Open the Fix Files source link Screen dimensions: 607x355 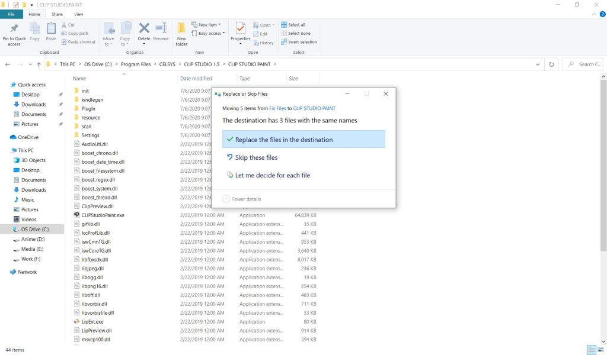277,108
